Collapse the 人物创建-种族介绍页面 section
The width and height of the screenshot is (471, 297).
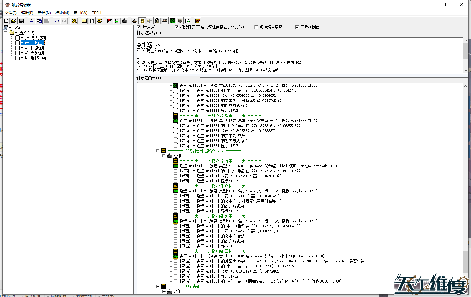coord(158,151)
